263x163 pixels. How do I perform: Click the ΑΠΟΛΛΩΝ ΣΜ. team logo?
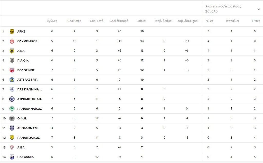click(x=12, y=128)
